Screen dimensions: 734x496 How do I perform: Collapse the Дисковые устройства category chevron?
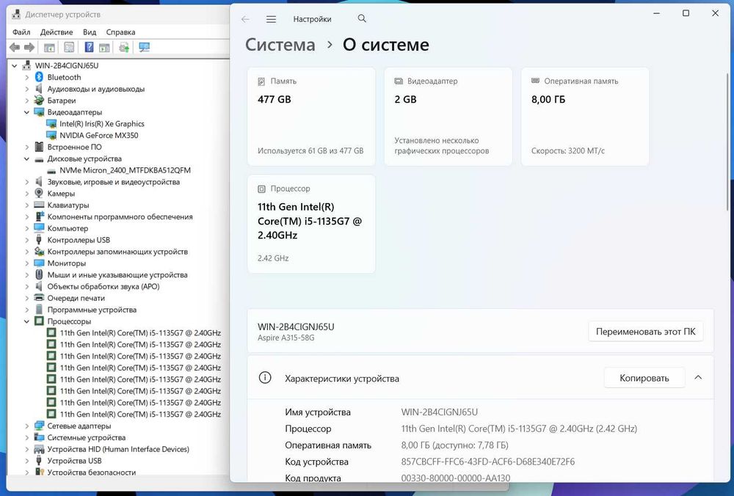26,158
